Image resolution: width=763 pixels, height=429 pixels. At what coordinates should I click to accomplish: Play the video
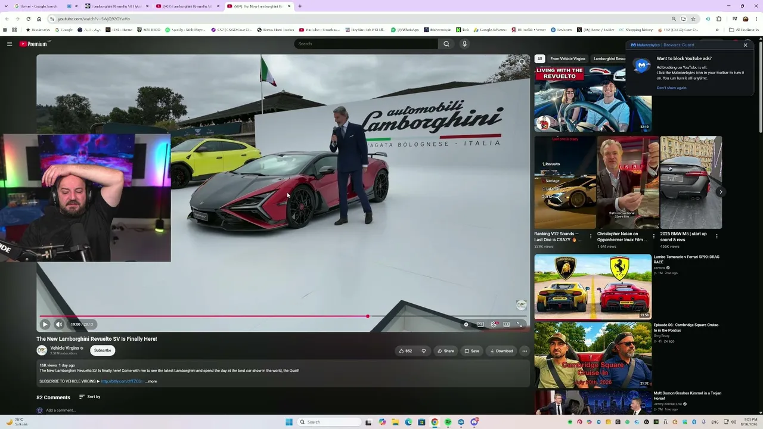[x=45, y=324]
